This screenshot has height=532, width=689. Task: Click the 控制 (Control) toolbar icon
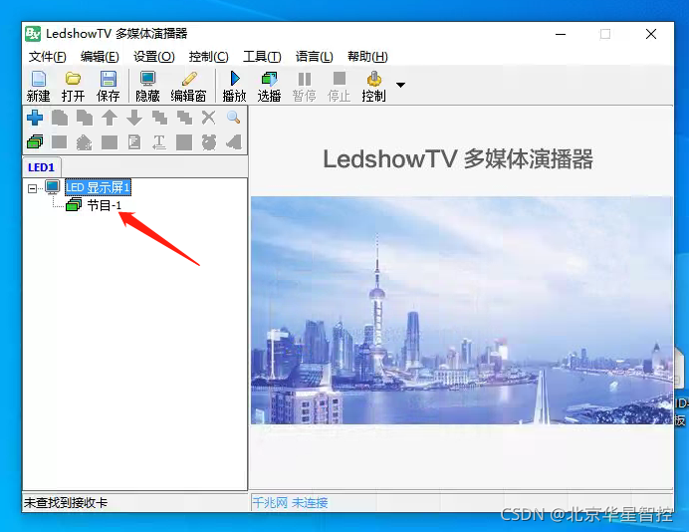point(374,86)
